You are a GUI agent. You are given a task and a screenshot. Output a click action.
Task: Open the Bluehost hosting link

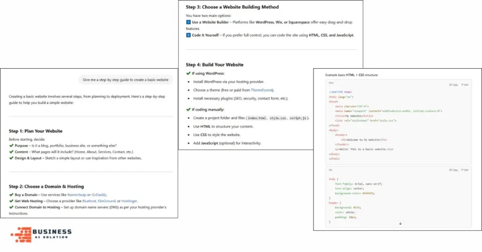pos(89,201)
